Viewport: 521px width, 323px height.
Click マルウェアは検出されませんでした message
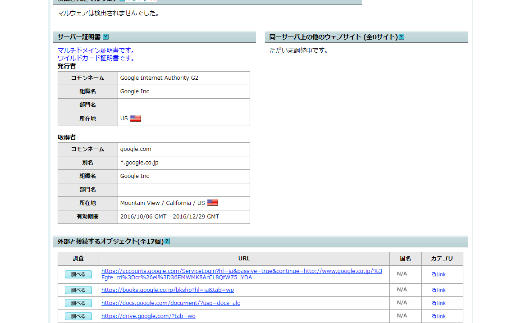(x=109, y=13)
